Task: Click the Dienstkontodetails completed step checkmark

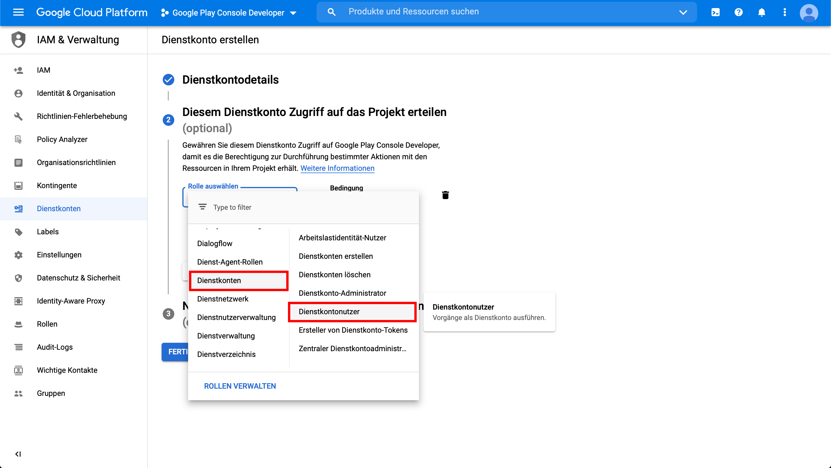Action: [x=169, y=80]
